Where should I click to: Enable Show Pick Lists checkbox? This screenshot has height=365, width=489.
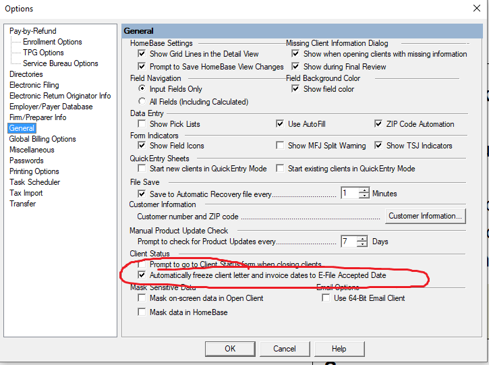pos(142,124)
